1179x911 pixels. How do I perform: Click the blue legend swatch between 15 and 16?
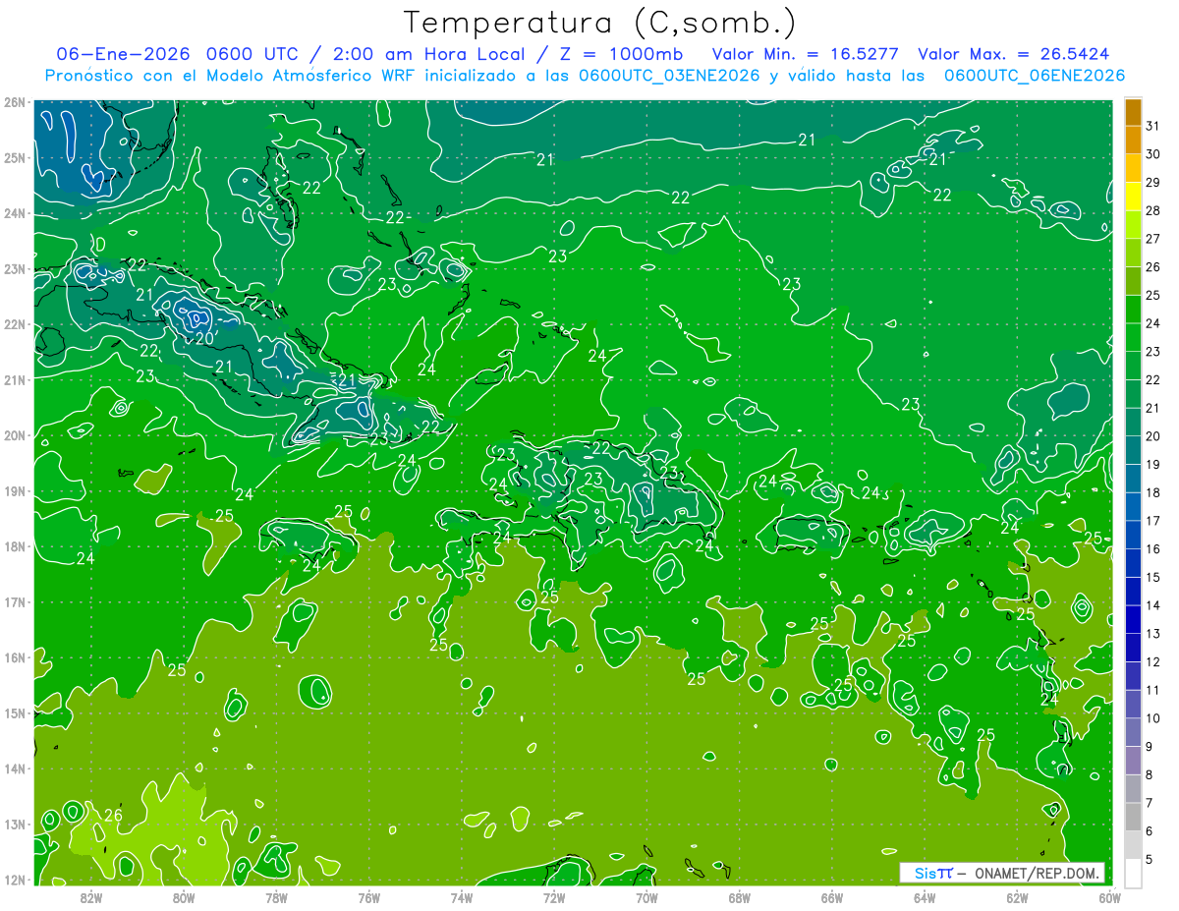coord(1133,564)
